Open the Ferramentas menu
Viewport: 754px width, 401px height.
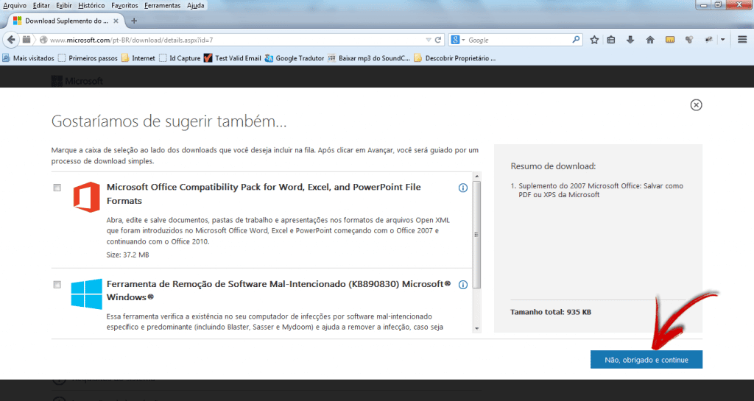(163, 5)
